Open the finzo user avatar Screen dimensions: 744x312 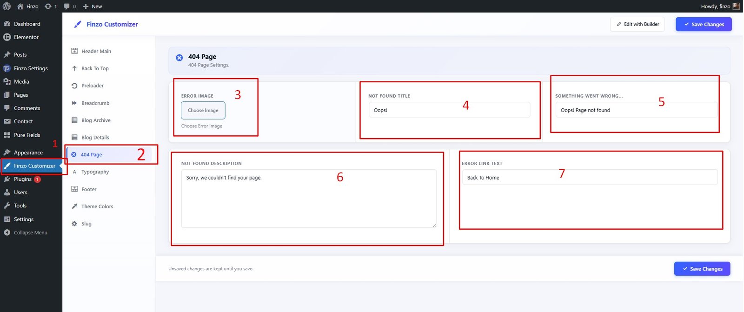pos(736,6)
